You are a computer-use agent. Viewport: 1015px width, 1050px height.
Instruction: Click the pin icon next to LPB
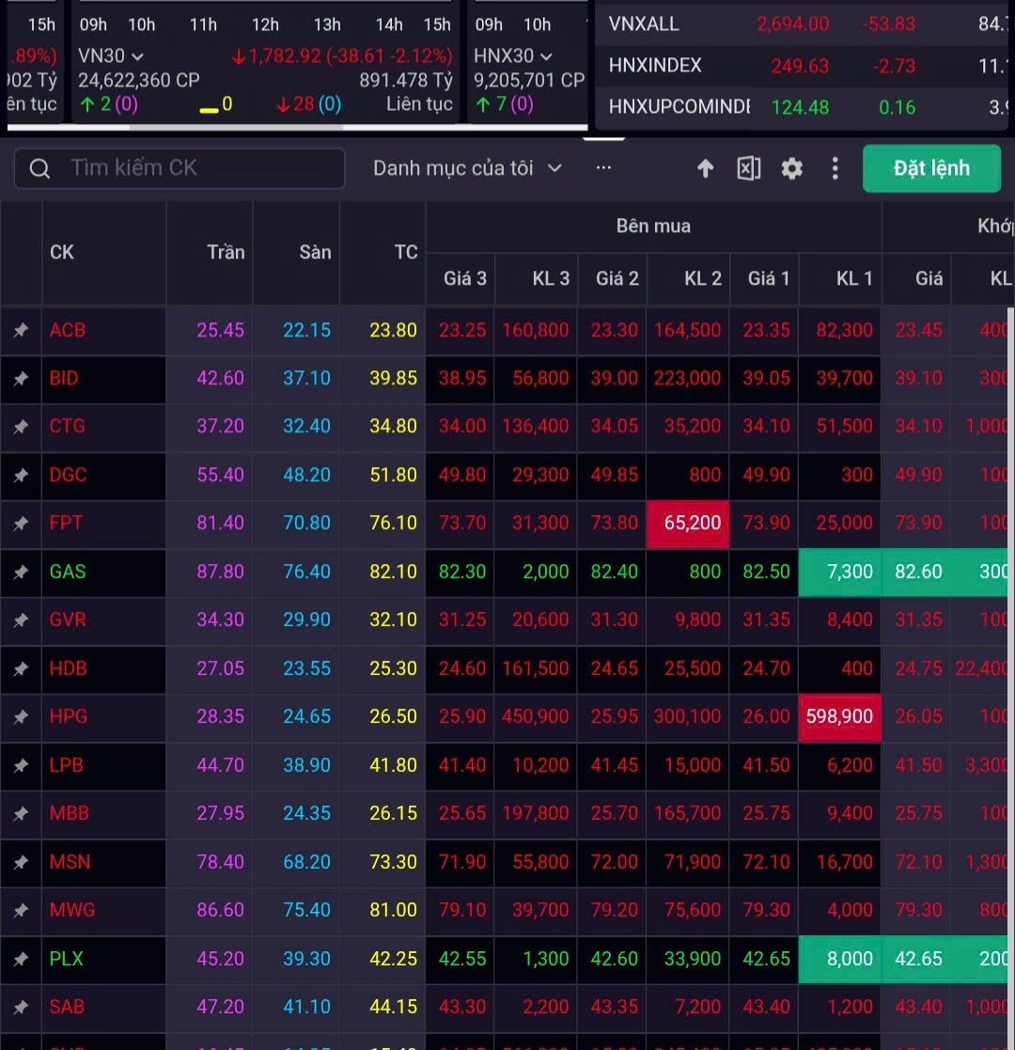[21, 765]
